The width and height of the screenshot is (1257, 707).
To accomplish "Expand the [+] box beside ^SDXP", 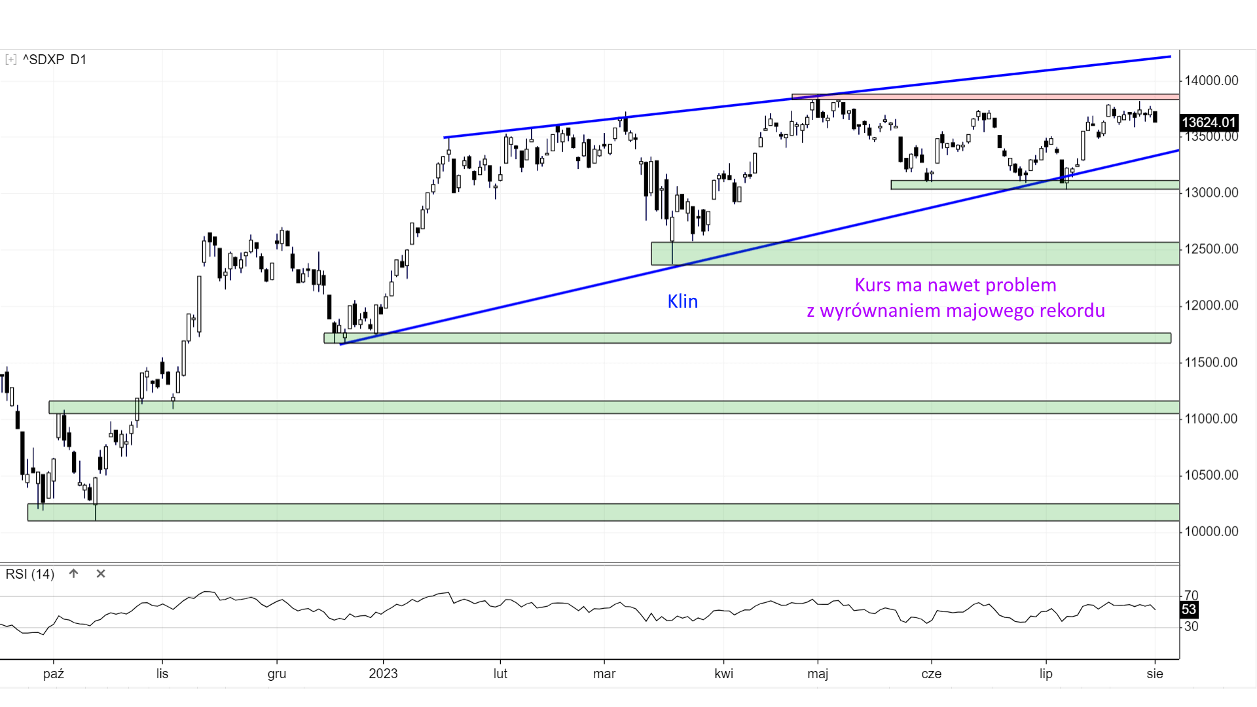I will (x=10, y=60).
